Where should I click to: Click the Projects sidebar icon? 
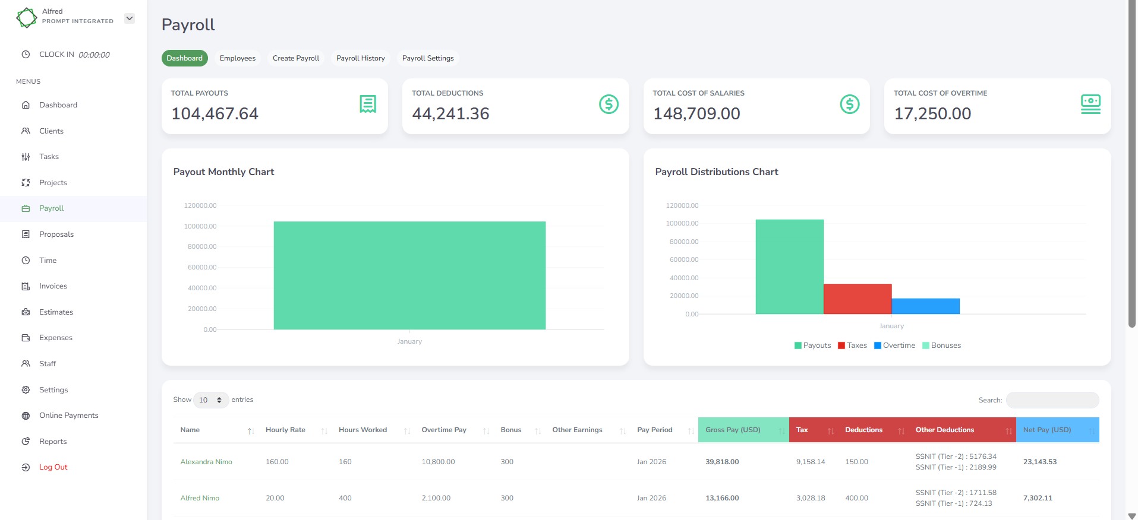click(26, 183)
